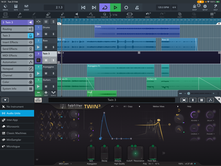
Task: Choose the Erase tool
Action: pyautogui.click(x=48, y=15)
